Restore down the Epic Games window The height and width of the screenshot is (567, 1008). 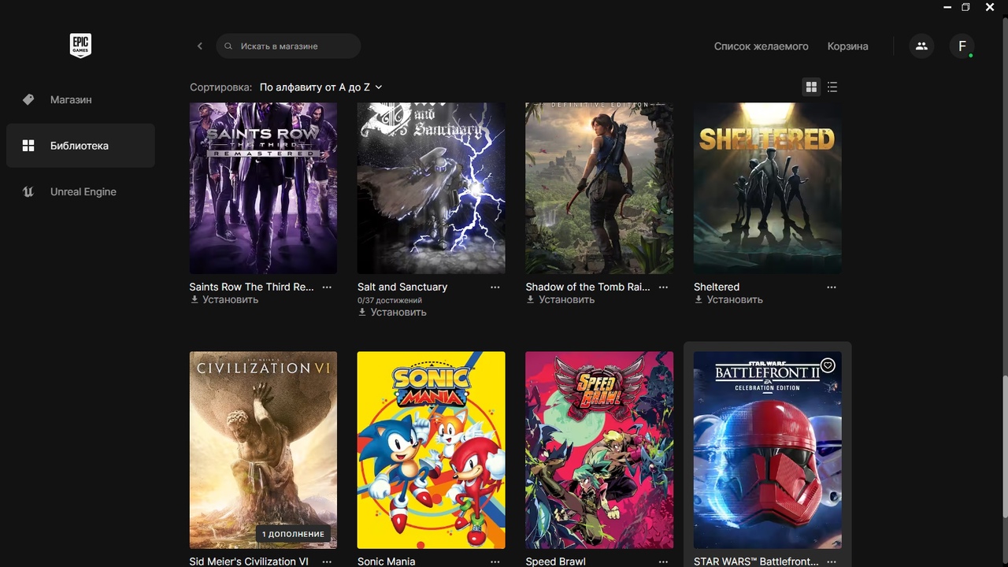[x=966, y=7]
